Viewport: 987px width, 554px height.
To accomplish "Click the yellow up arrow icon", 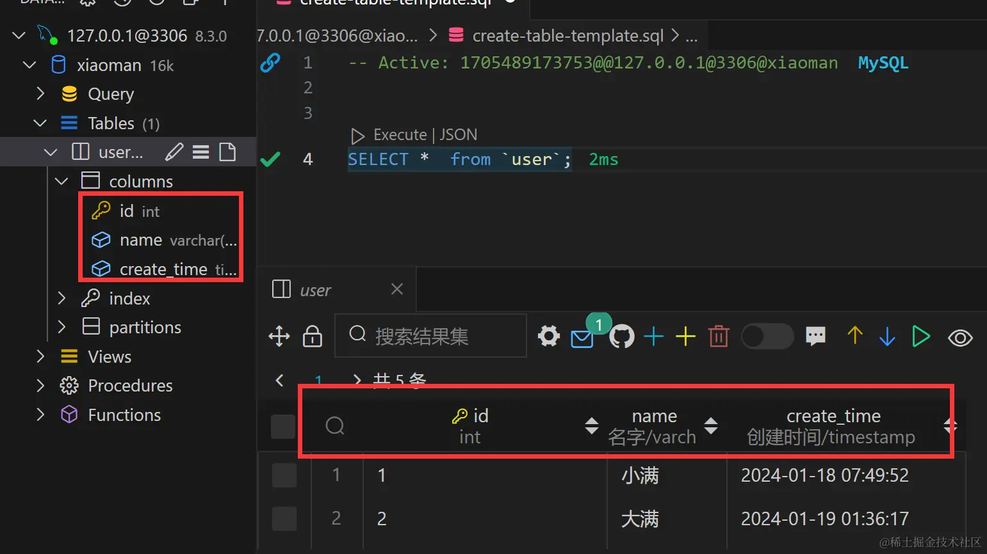I will [855, 336].
